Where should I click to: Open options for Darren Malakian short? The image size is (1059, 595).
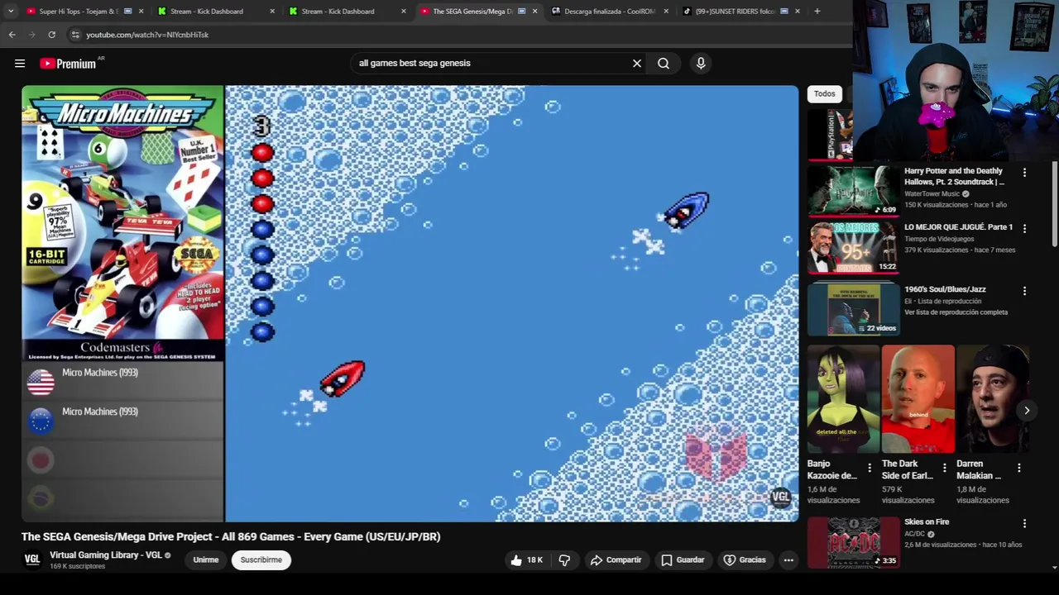[1018, 468]
